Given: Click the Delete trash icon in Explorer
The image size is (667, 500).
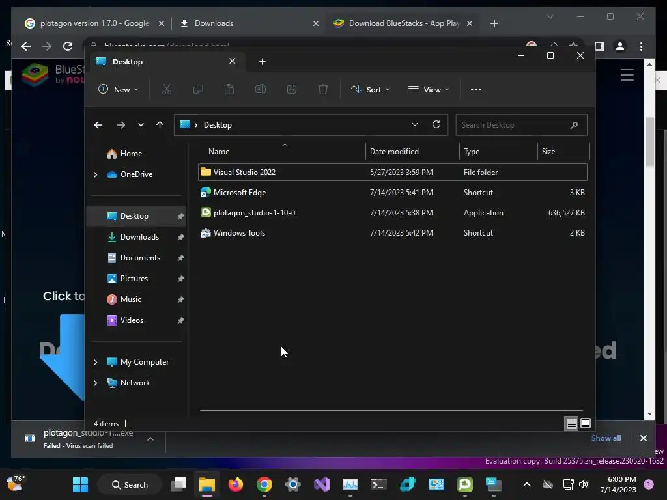Looking at the screenshot, I should [x=323, y=89].
